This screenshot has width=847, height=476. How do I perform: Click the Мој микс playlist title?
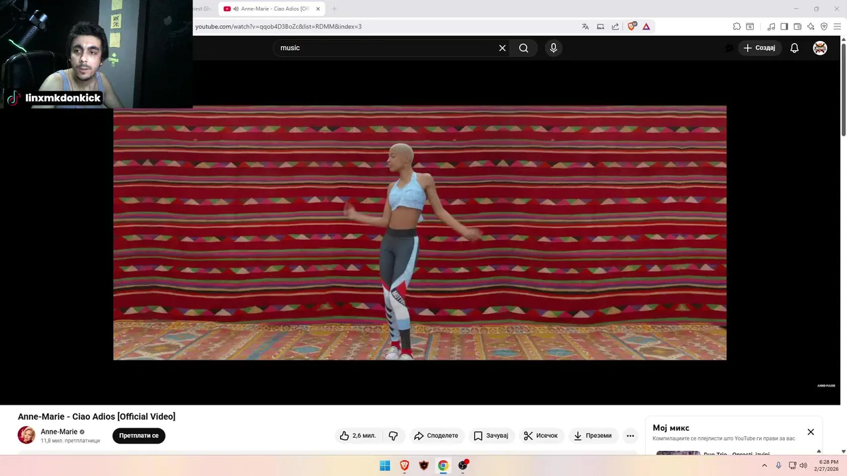671,428
